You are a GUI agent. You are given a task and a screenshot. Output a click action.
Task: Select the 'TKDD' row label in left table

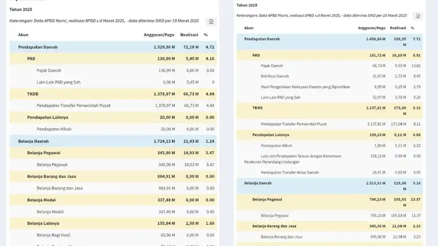(33, 94)
